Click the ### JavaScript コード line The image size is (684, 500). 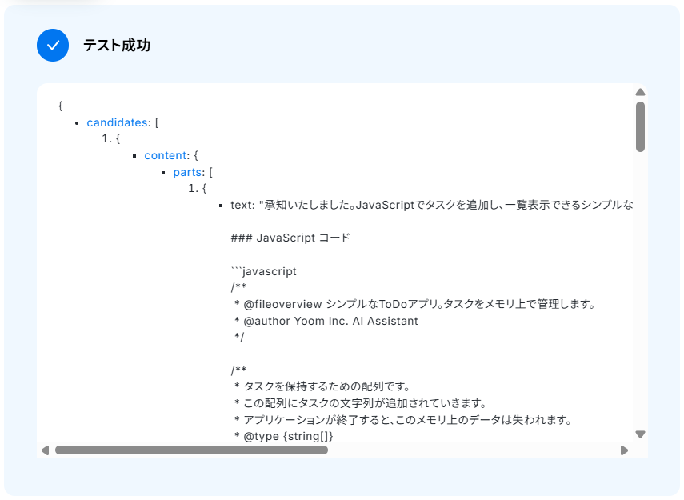[290, 238]
